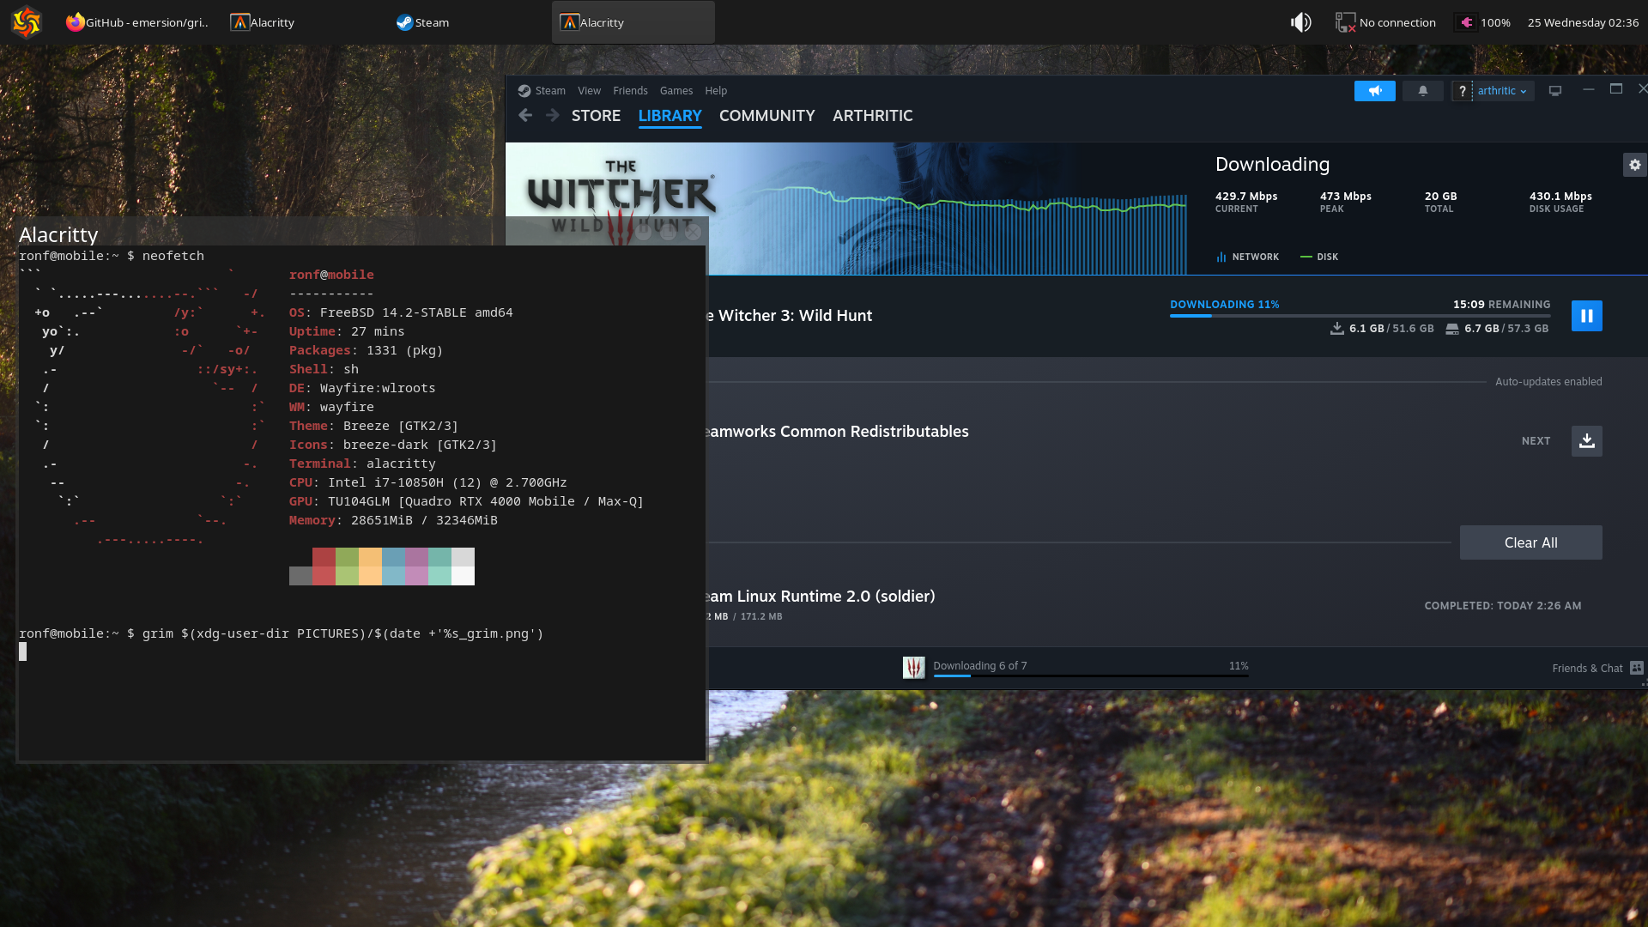This screenshot has height=927, width=1648.
Task: Start Steamworks Common Redistributables download now
Action: 1586,441
